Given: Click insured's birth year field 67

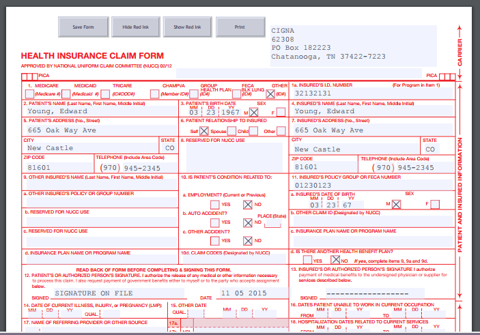Looking at the screenshot, I should pos(352,205).
